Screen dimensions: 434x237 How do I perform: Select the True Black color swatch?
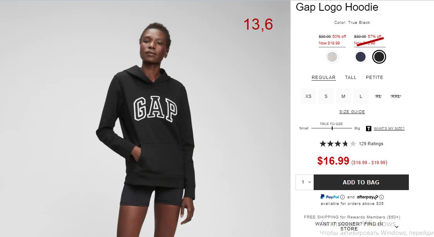point(379,57)
